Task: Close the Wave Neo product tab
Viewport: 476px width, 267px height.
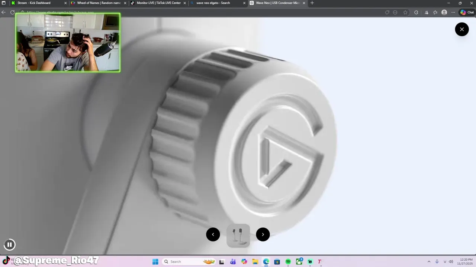Action: pyautogui.click(x=304, y=3)
